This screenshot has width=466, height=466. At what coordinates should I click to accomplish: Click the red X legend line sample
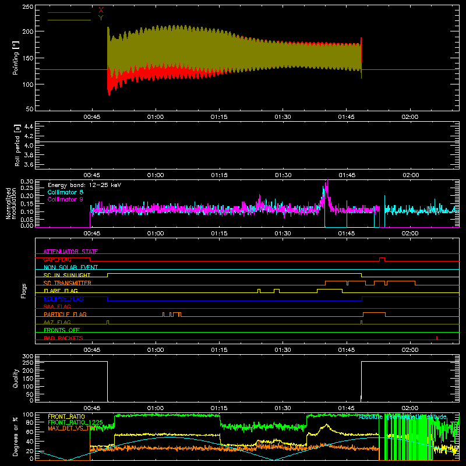[69, 12]
